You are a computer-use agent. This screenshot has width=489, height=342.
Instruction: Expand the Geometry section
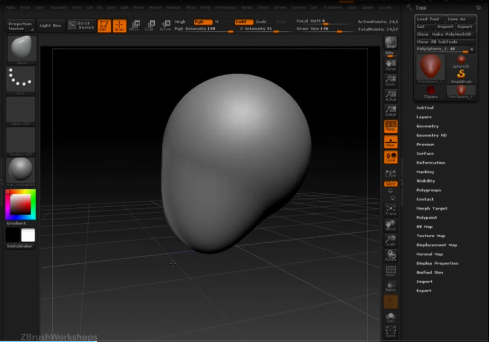(427, 126)
